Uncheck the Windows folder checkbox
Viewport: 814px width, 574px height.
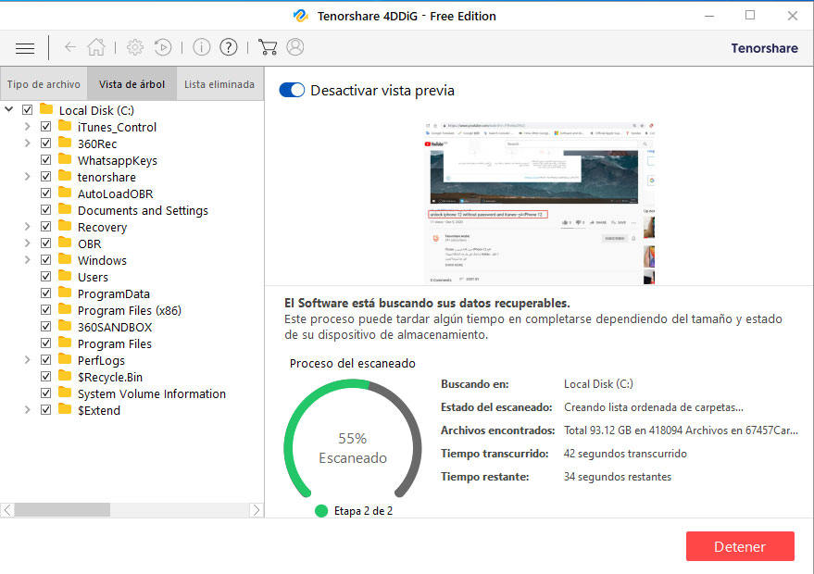pos(45,260)
